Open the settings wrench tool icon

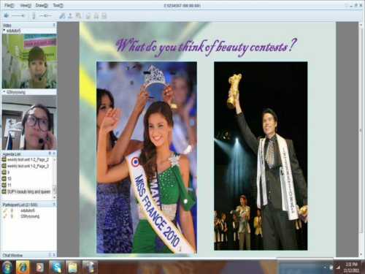(x=62, y=16)
